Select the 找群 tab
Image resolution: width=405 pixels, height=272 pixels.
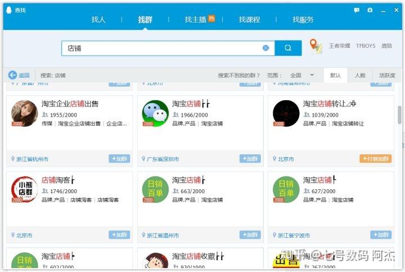(145, 19)
